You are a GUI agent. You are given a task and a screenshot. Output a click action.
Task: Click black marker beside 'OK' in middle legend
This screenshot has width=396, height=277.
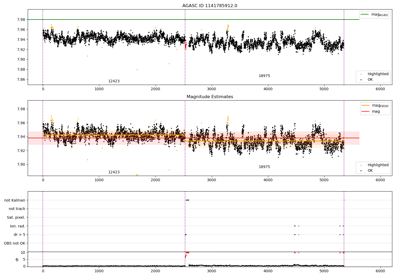(361, 171)
